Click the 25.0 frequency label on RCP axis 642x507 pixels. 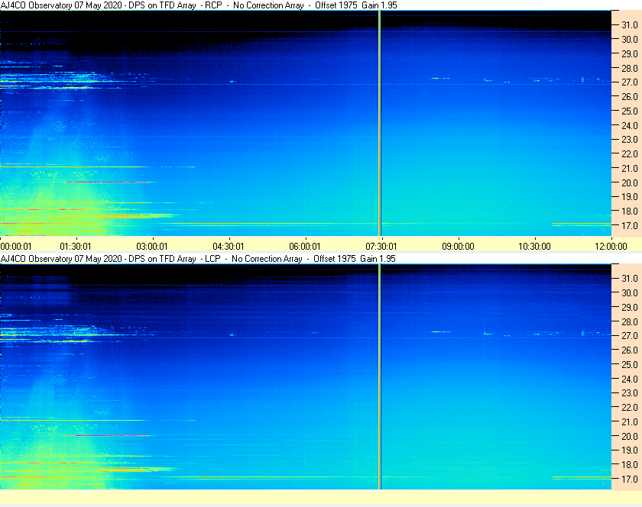click(x=630, y=111)
